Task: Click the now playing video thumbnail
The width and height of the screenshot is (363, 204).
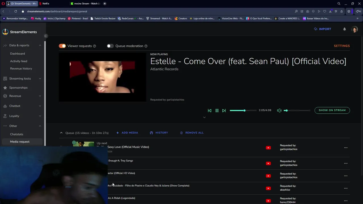Action: [x=102, y=77]
